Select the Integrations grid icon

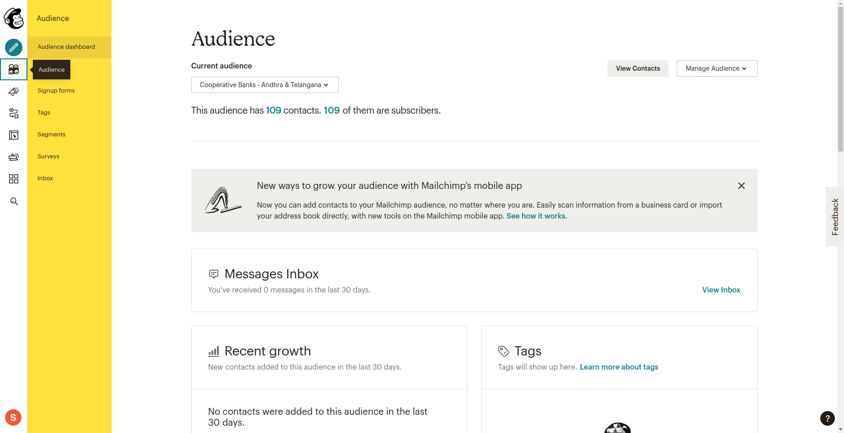point(13,179)
